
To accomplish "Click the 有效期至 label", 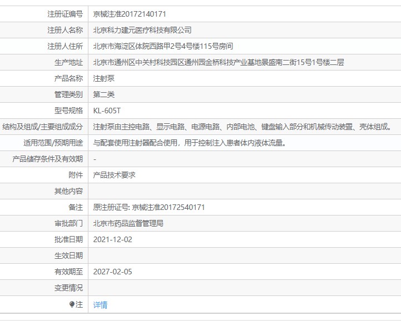I will (68, 272).
